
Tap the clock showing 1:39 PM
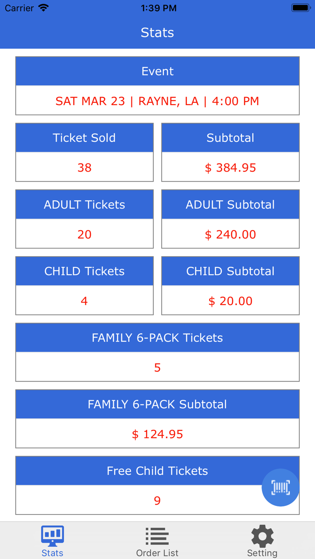point(158,8)
